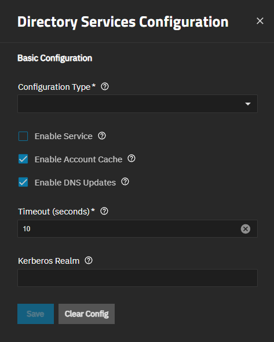Open the Configuration Type dropdown
274x342 pixels.
[x=137, y=104]
